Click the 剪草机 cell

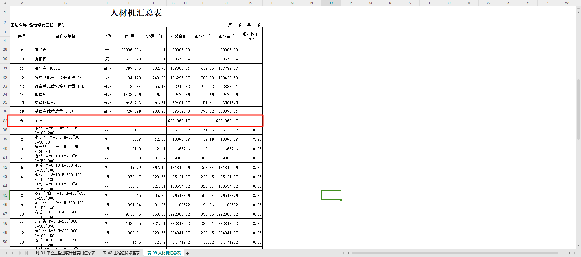coord(65,94)
